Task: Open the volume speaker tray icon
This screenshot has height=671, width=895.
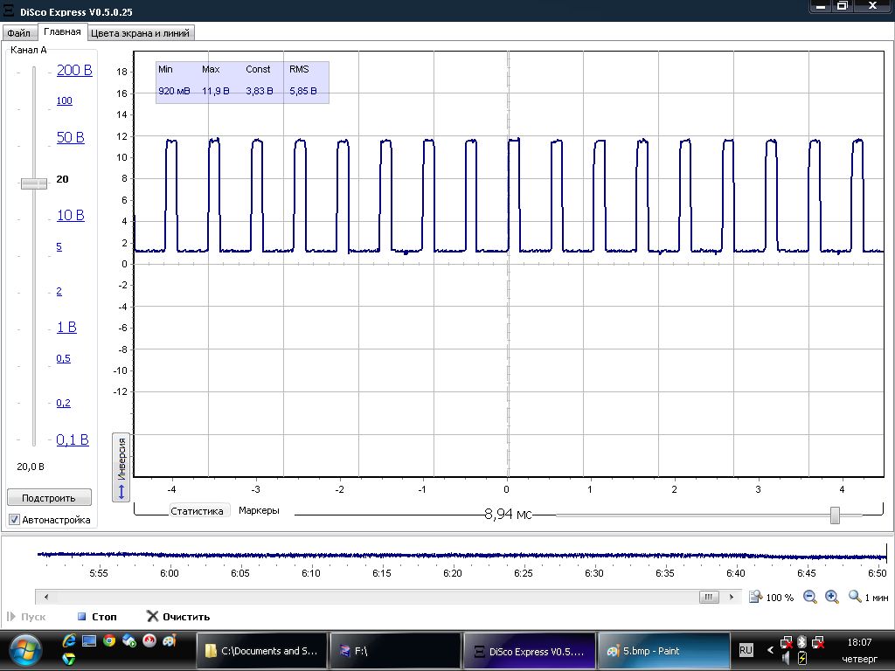Action: [x=787, y=659]
